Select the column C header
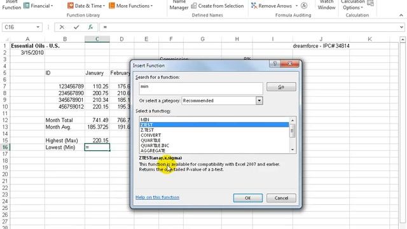Image resolution: width=407 pixels, height=229 pixels. point(97,39)
